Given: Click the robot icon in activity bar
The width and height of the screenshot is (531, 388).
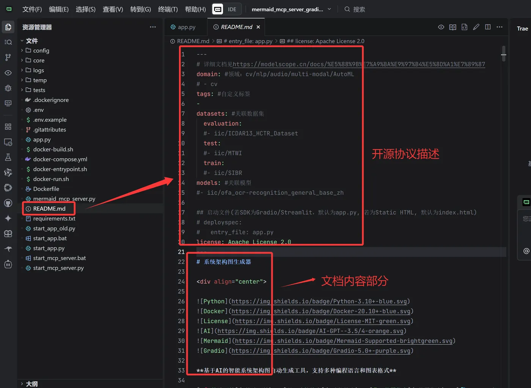Looking at the screenshot, I should pos(8,264).
